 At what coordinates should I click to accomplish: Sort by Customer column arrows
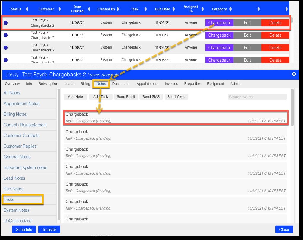60,9
